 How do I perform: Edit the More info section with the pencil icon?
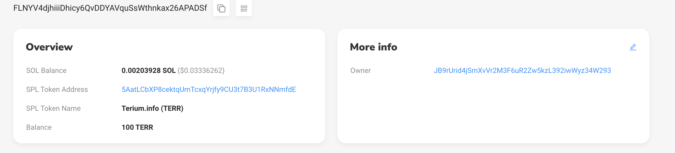632,47
